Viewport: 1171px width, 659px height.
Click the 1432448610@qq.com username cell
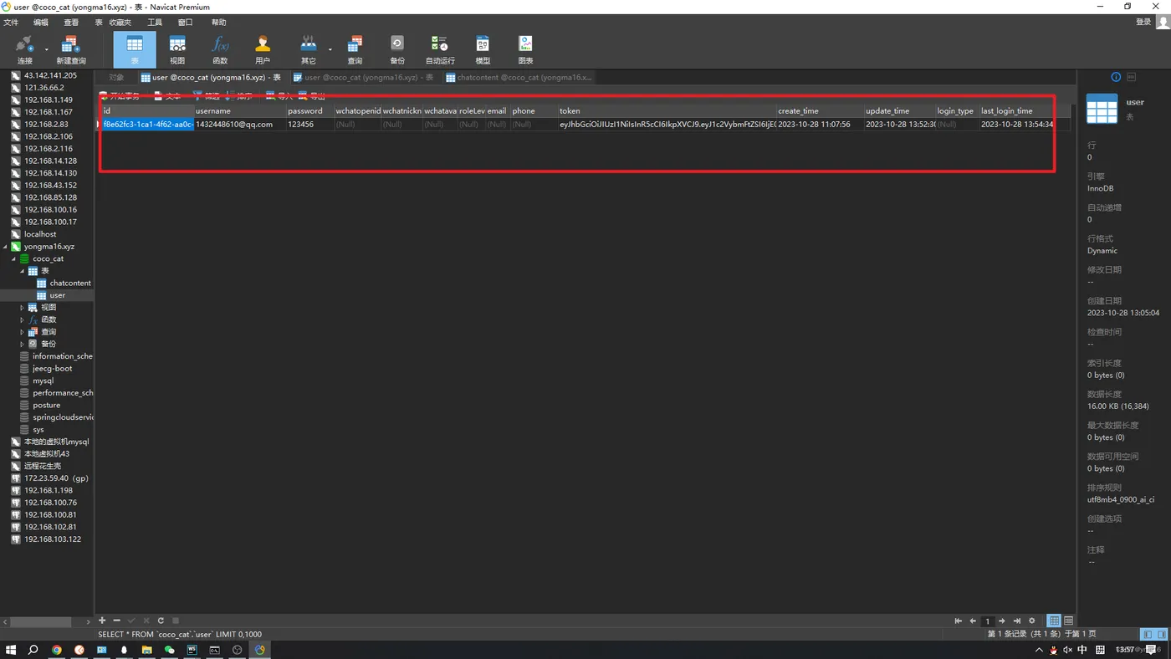(240, 125)
